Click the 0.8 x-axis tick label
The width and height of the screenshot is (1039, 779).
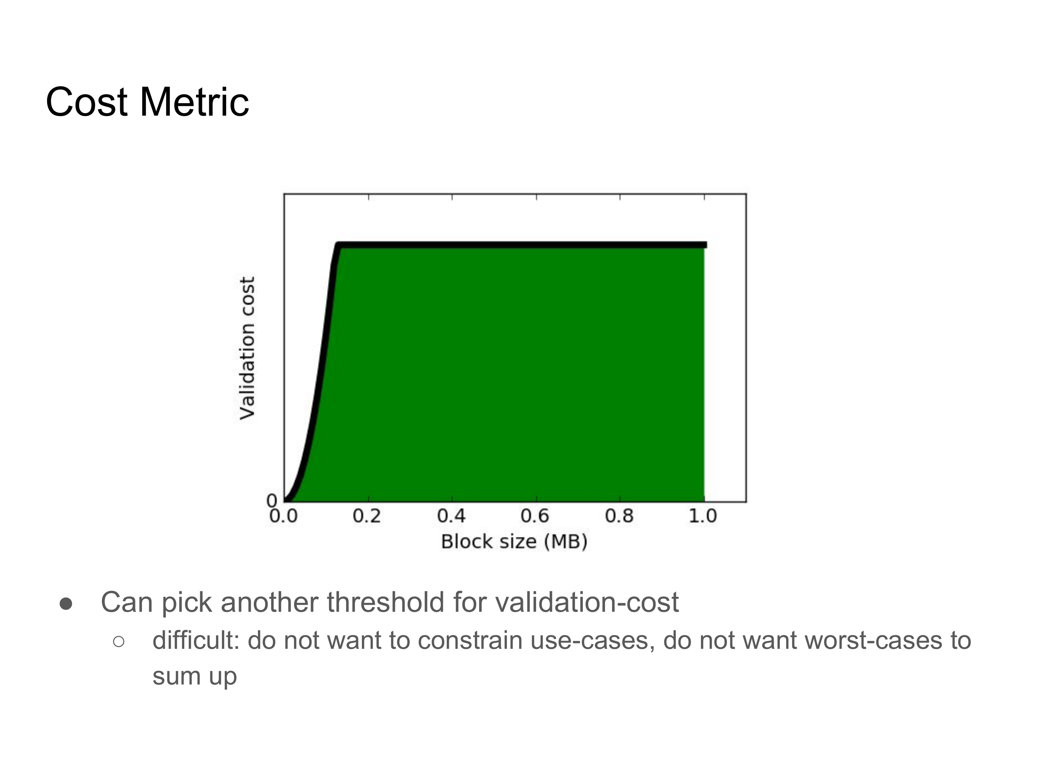pyautogui.click(x=619, y=517)
